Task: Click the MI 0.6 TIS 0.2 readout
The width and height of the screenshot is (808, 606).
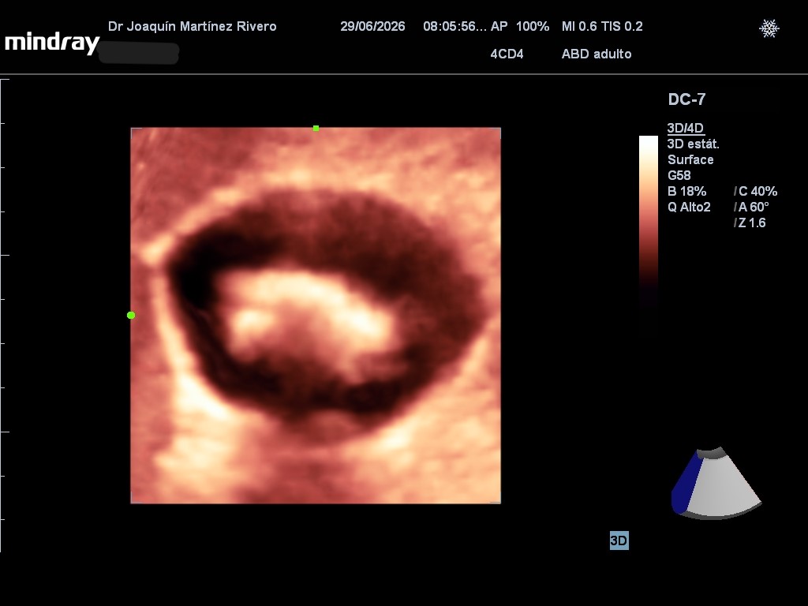Action: (x=602, y=26)
